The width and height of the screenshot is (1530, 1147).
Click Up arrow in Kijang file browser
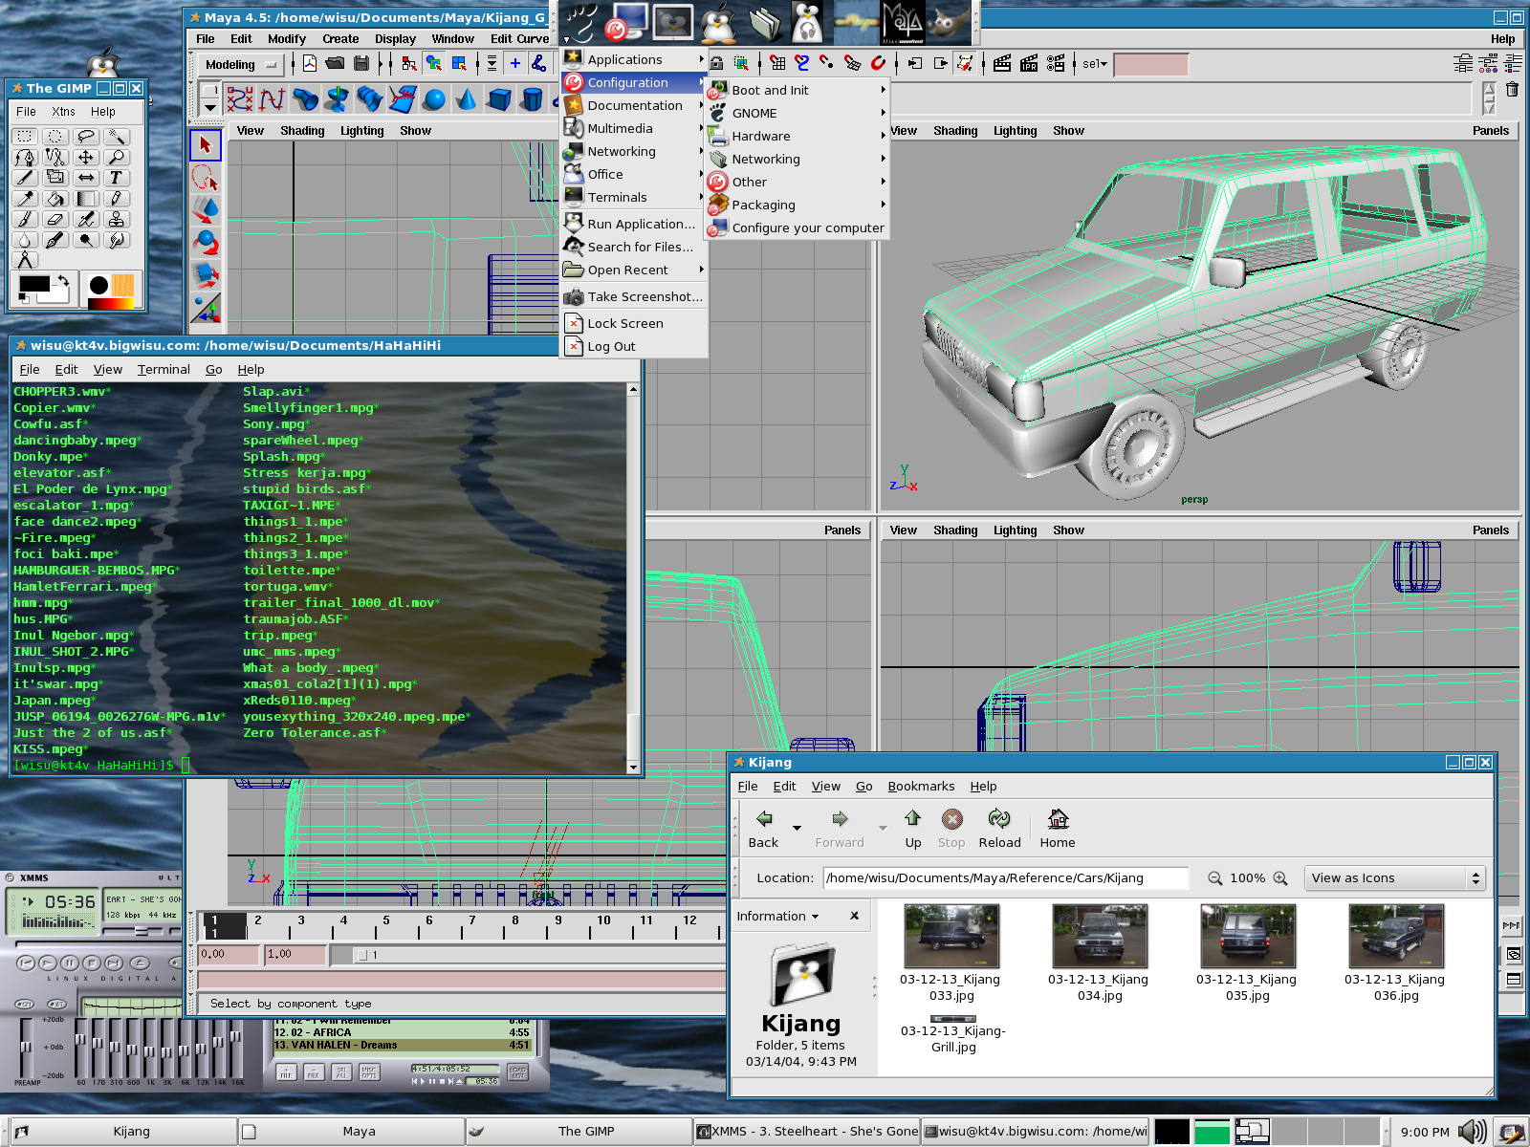pos(913,829)
